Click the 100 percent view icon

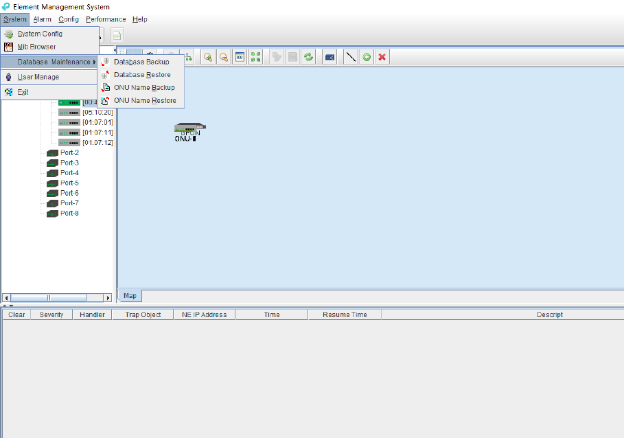click(240, 57)
